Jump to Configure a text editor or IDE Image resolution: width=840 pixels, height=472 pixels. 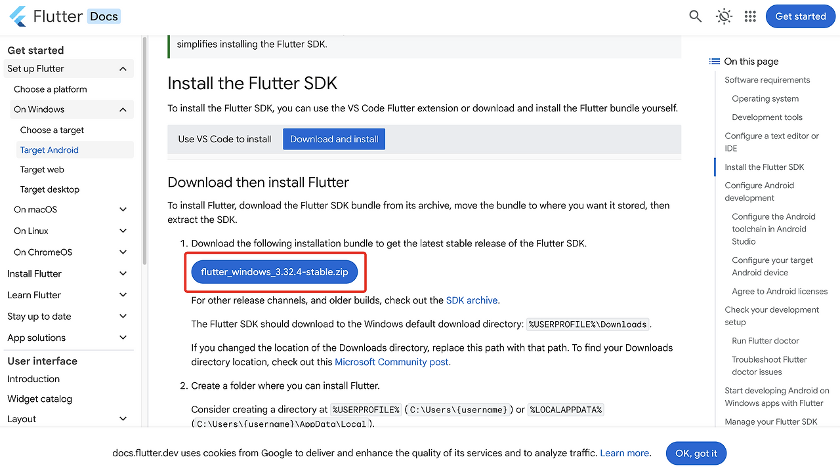click(x=772, y=142)
